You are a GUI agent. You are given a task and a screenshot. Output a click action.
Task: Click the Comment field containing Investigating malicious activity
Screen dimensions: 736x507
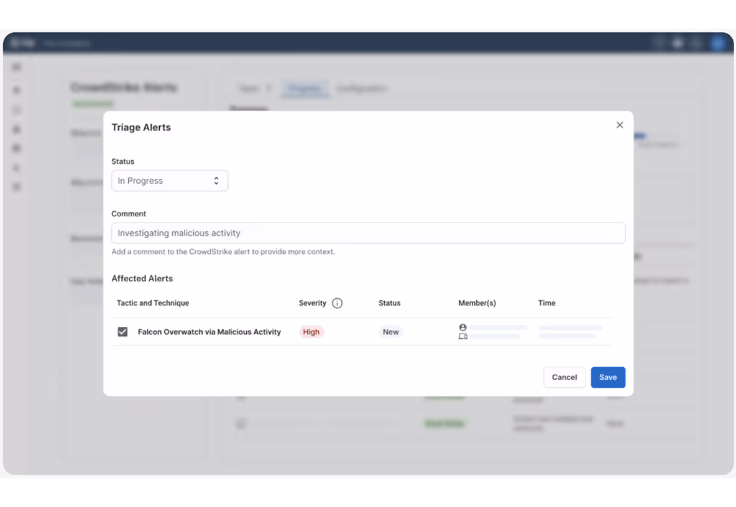point(368,232)
